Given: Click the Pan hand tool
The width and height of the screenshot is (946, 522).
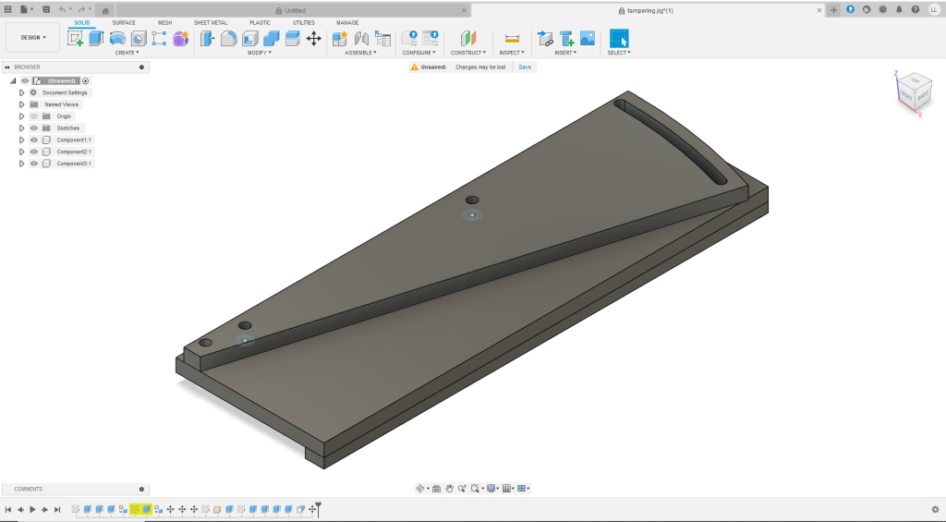Looking at the screenshot, I should click(450, 488).
